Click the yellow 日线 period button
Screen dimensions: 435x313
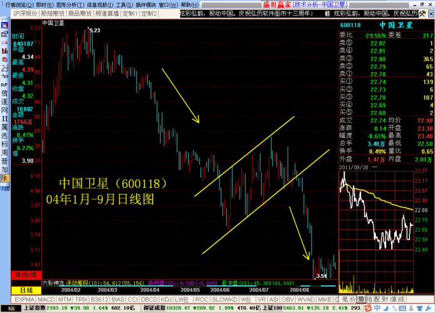click(x=26, y=290)
